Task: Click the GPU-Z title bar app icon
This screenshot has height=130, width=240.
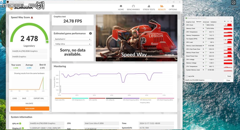Action: (186, 18)
